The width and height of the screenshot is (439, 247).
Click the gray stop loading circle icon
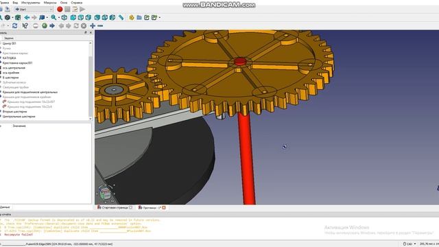[x=84, y=25]
